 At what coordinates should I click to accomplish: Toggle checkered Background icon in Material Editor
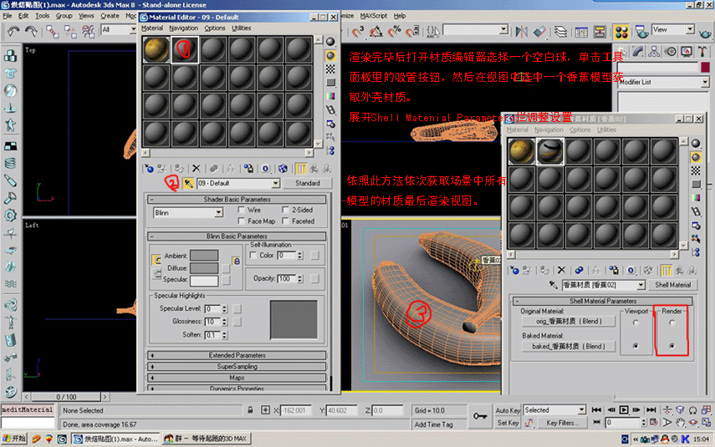[330, 69]
